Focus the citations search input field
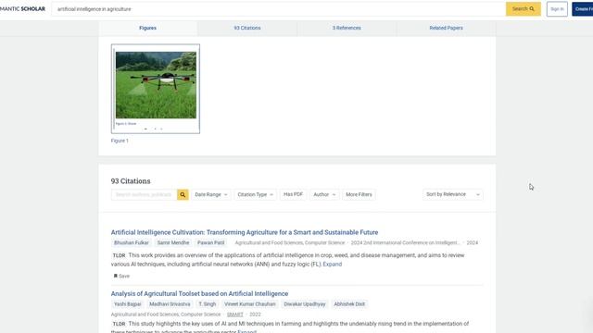 pos(144,194)
